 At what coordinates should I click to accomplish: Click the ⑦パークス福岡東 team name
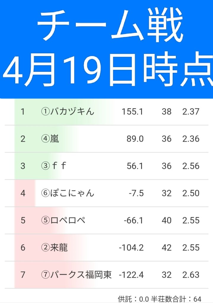[x=76, y=275]
